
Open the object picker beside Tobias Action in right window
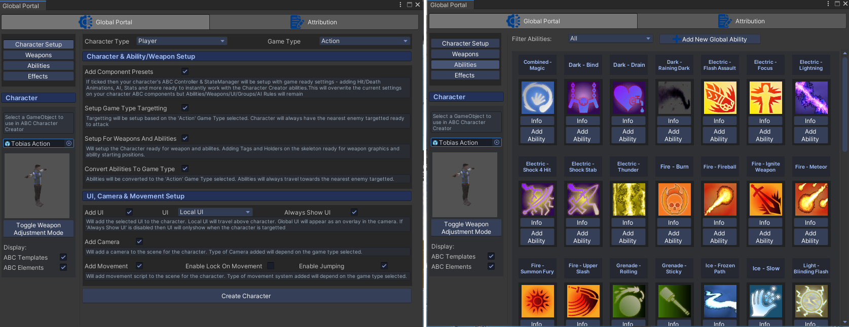point(497,143)
